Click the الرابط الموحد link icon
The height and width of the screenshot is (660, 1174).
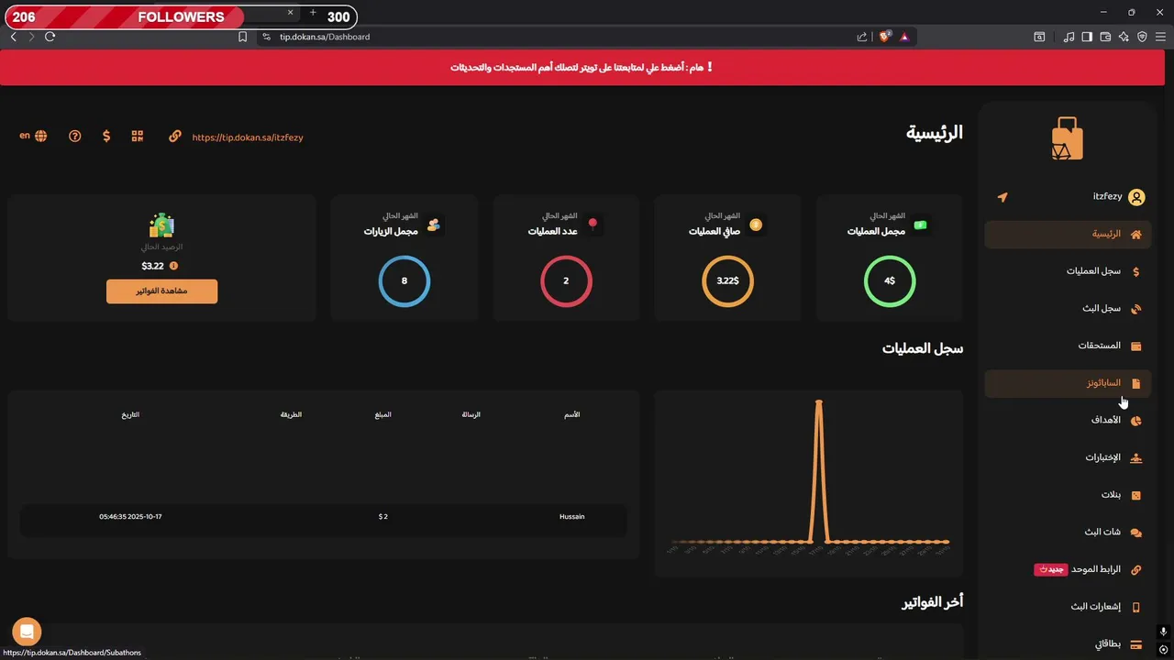[1136, 569]
